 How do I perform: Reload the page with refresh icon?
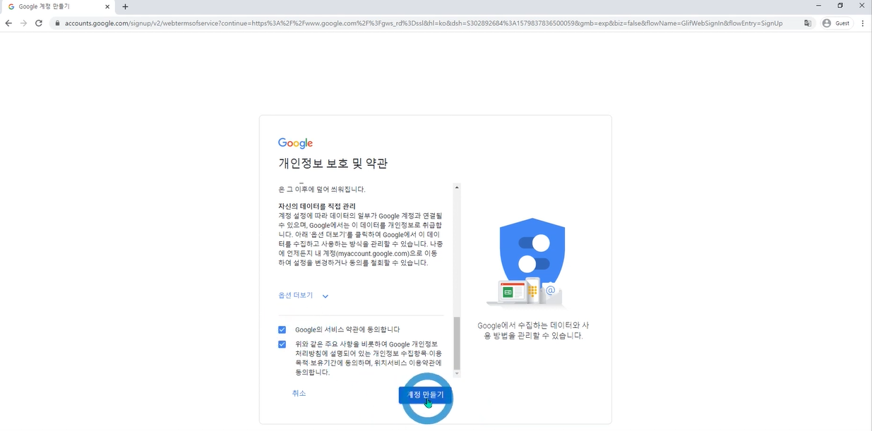(39, 23)
